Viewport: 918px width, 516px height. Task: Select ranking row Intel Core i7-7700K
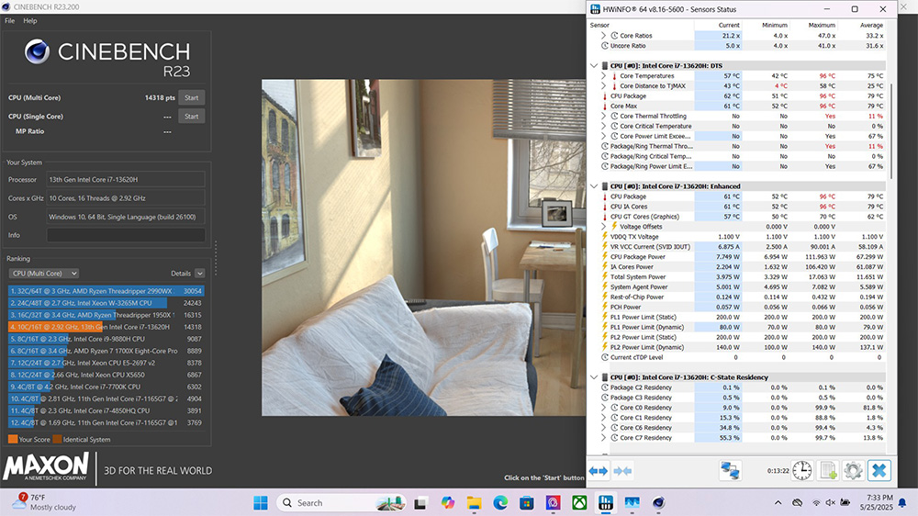(106, 387)
